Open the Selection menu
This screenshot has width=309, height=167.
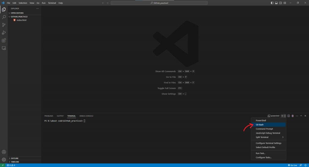click(23, 3)
